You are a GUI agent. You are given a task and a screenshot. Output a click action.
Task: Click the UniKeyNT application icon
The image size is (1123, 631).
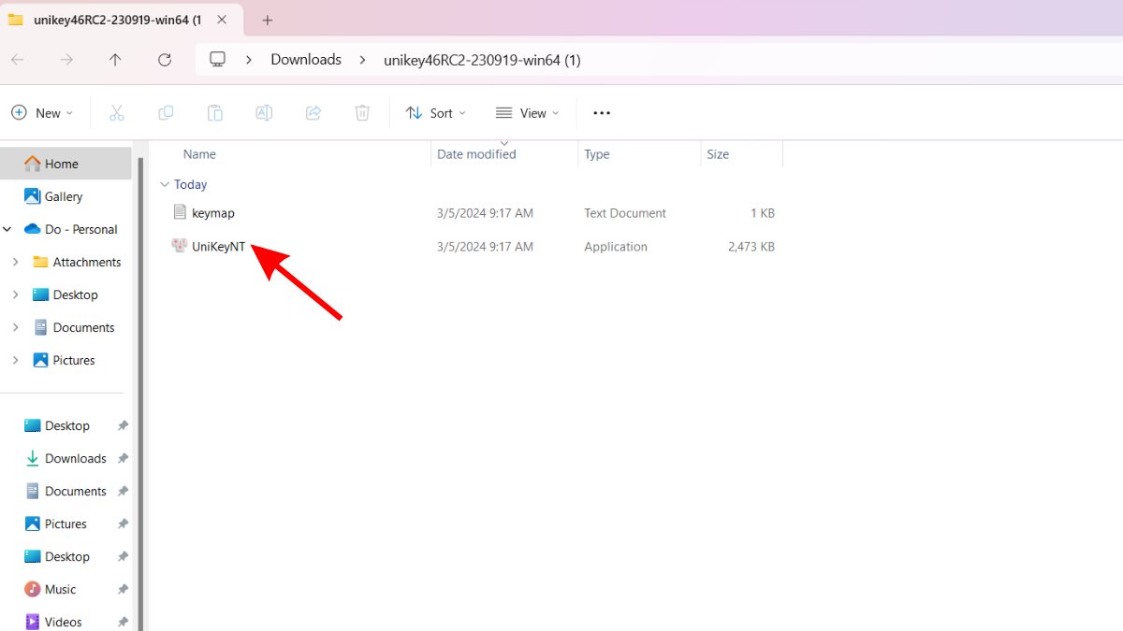pos(181,246)
